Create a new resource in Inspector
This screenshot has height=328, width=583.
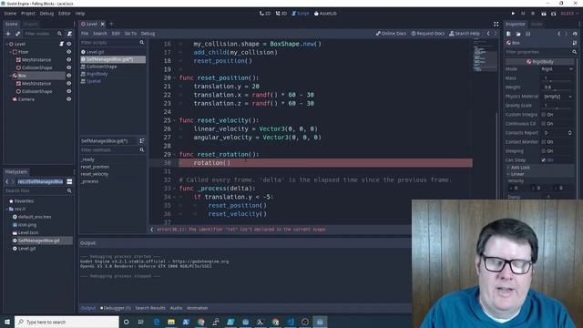[x=508, y=34]
